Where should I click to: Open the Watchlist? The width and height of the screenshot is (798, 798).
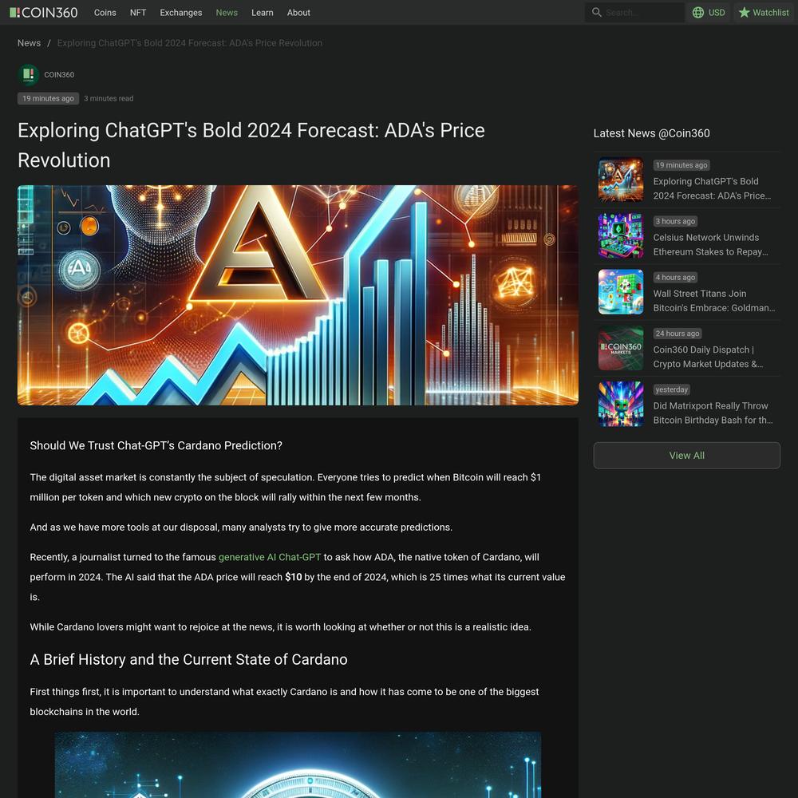(764, 12)
